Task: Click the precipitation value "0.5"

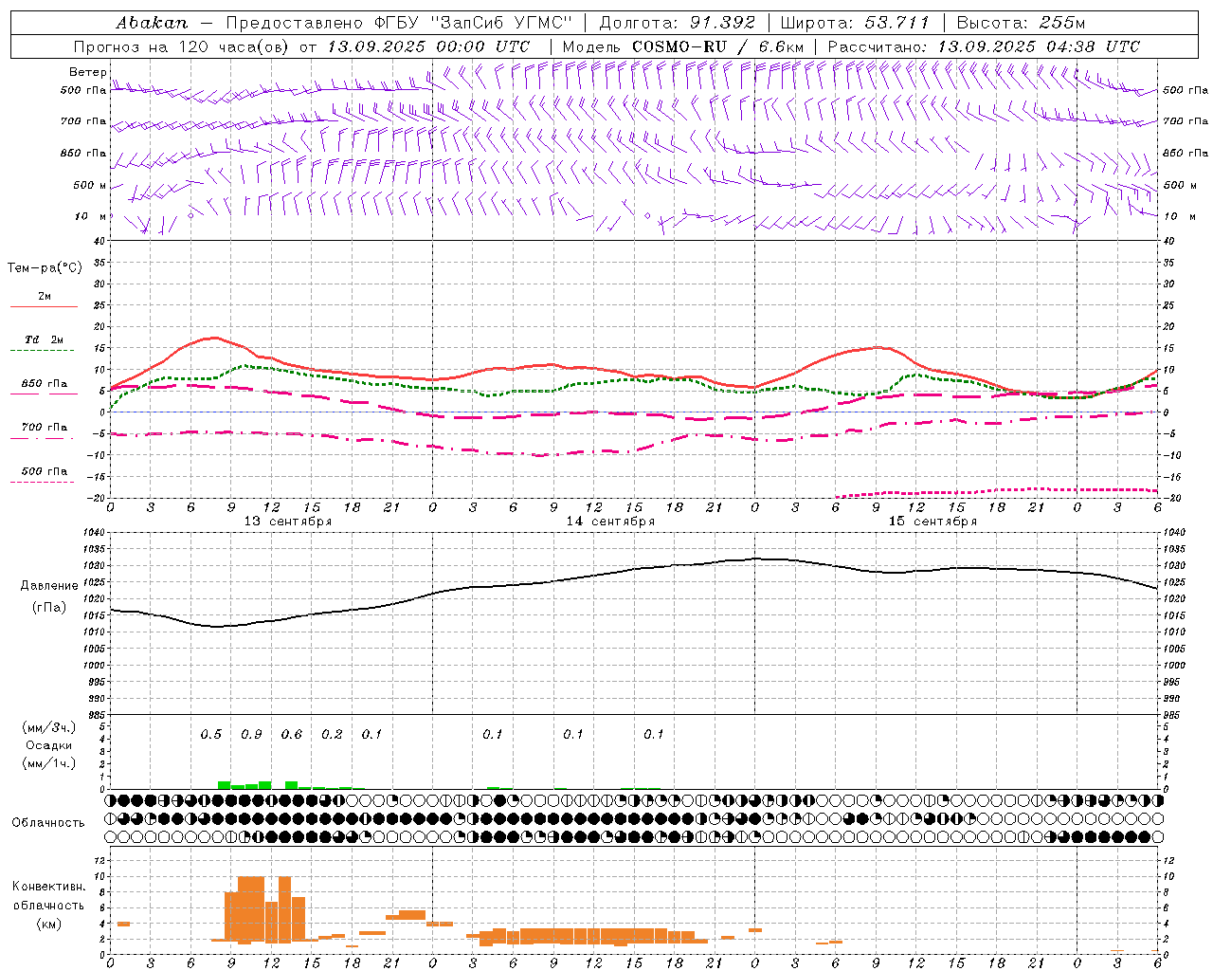Action: coord(211,734)
